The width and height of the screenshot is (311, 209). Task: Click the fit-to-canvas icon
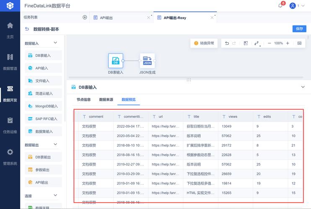246,43
